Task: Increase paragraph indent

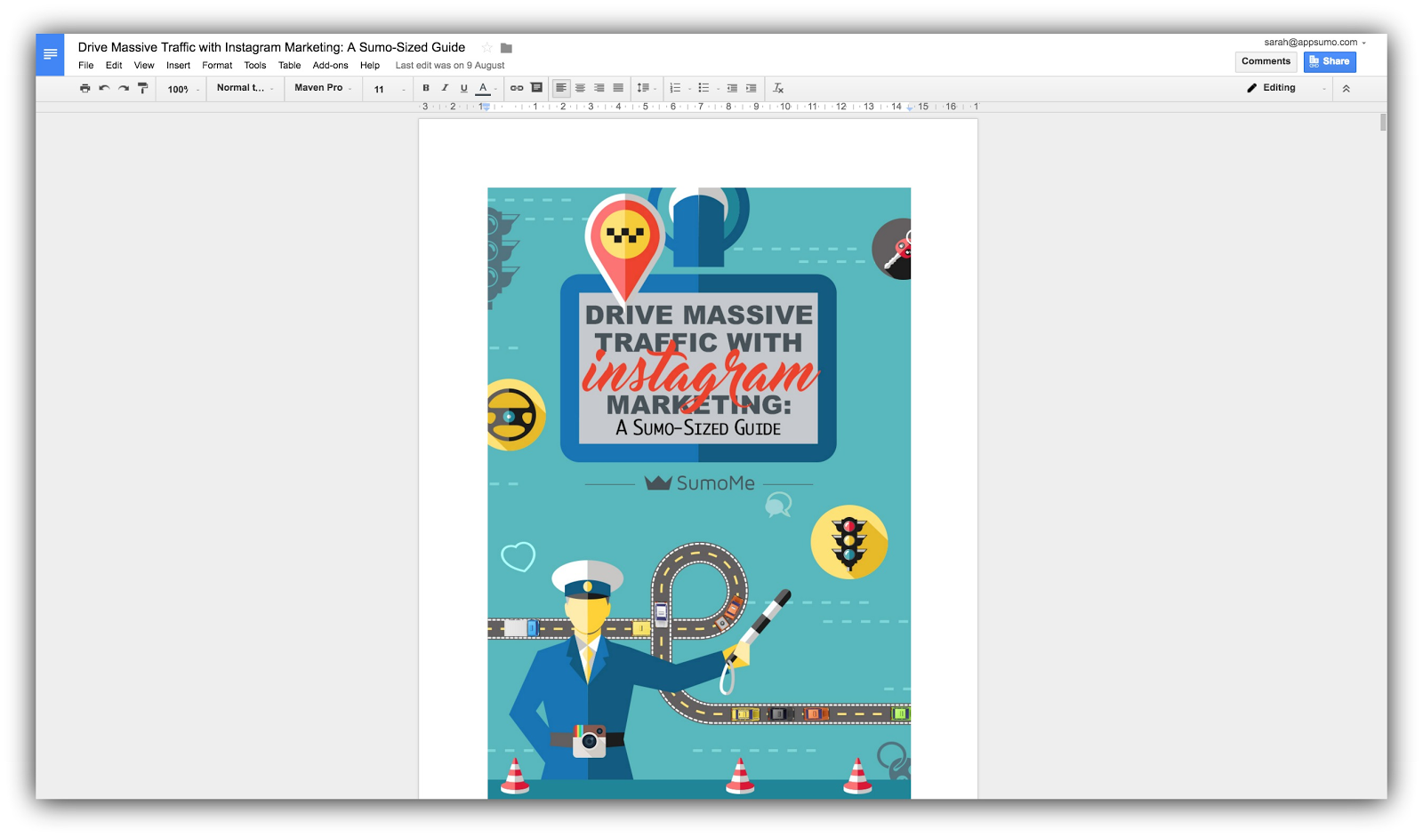Action: [752, 88]
